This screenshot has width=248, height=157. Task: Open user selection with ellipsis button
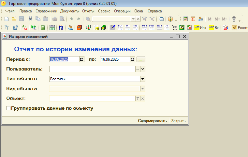point(138,69)
